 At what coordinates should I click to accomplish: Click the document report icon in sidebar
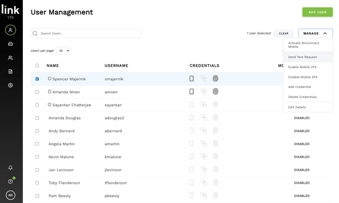click(x=11, y=72)
